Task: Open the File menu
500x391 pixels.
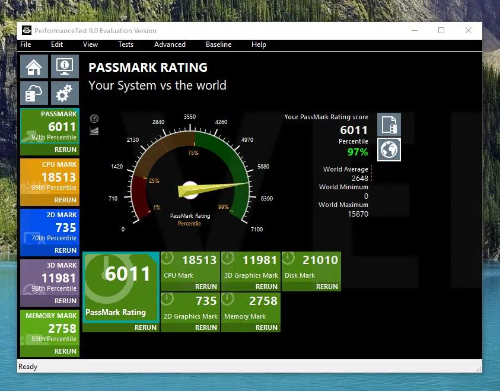Action: coord(26,44)
